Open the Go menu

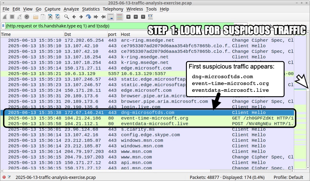point(38,9)
